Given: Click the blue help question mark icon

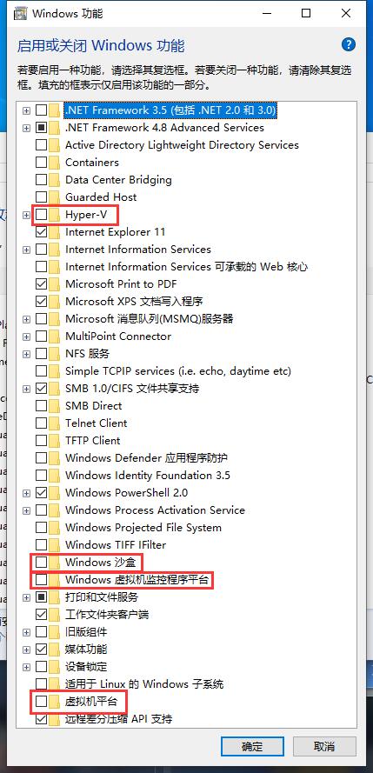Looking at the screenshot, I should pyautogui.click(x=349, y=45).
